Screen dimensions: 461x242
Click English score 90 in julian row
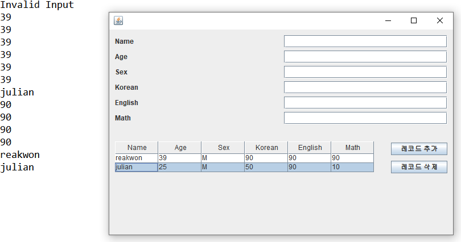pos(309,167)
